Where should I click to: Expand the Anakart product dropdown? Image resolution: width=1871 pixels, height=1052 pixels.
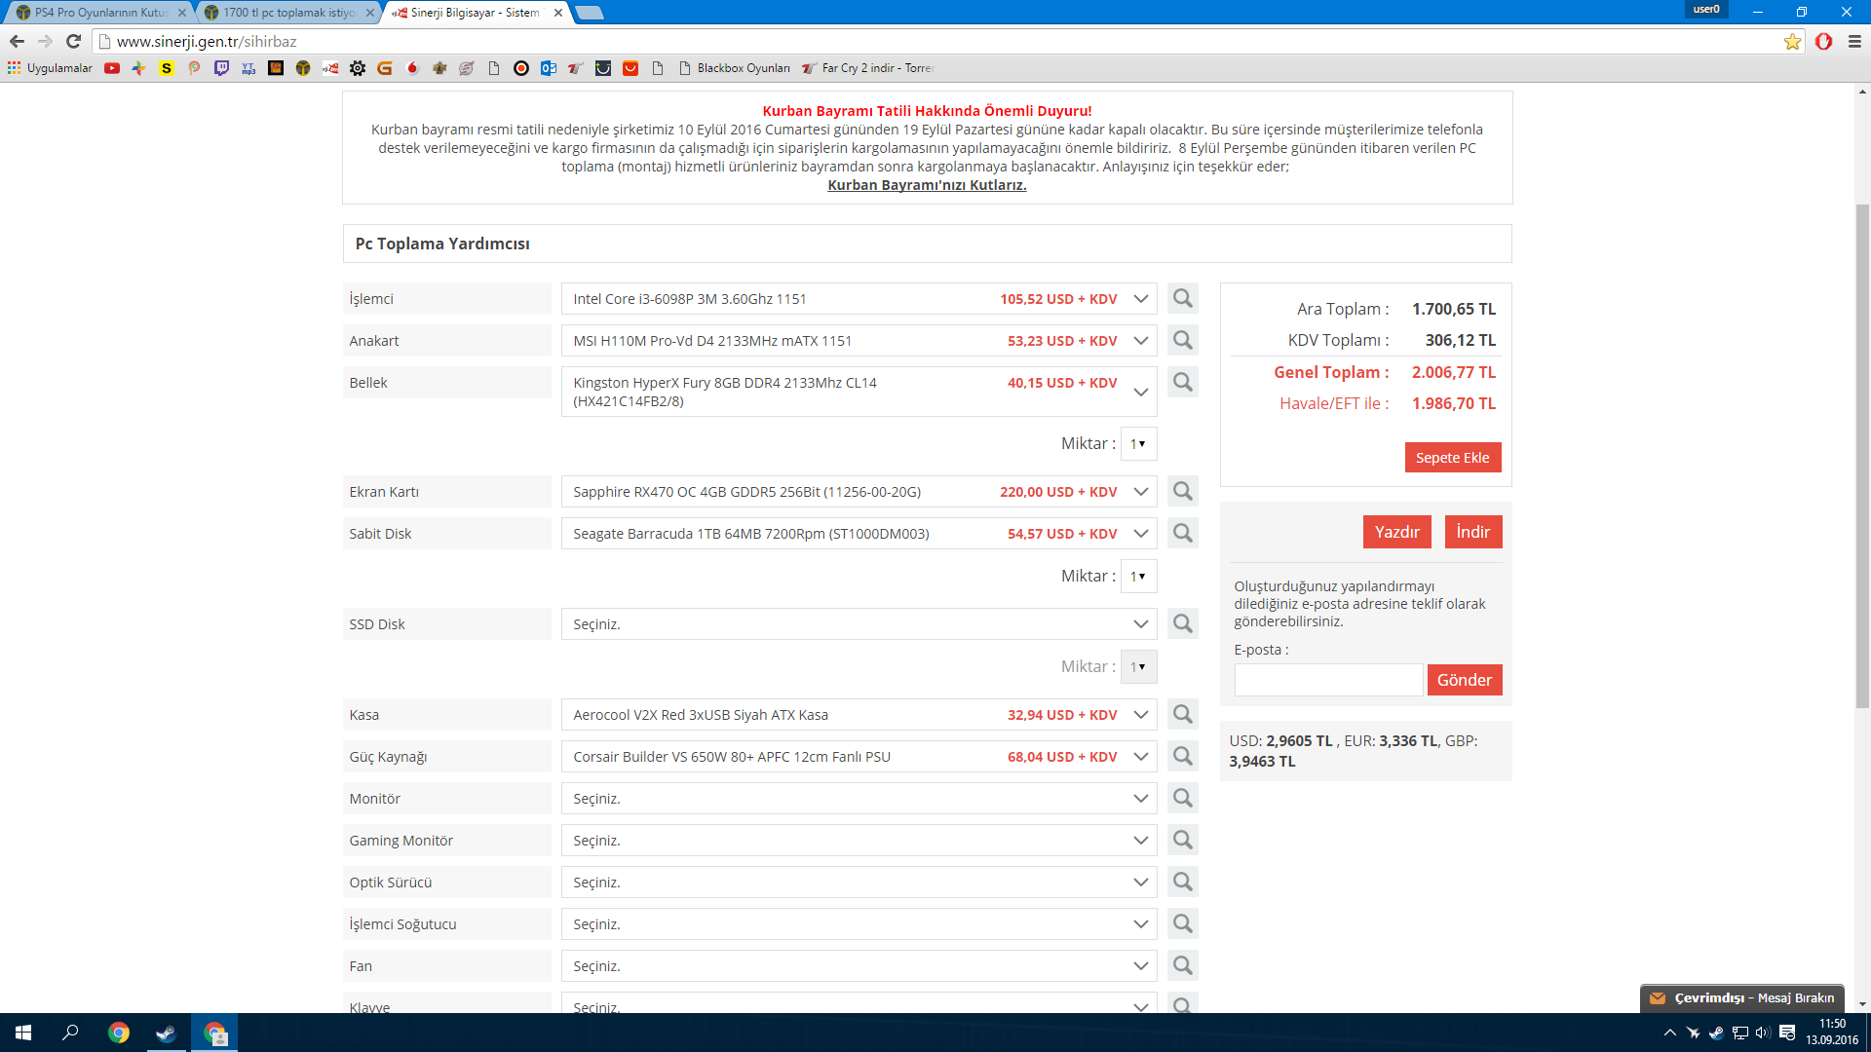(1140, 341)
